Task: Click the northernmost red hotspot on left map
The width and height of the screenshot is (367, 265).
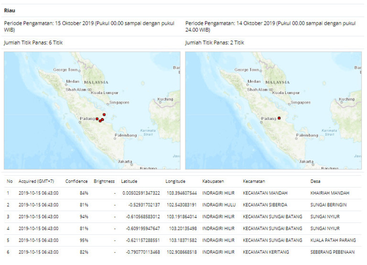Action: pyautogui.click(x=104, y=115)
